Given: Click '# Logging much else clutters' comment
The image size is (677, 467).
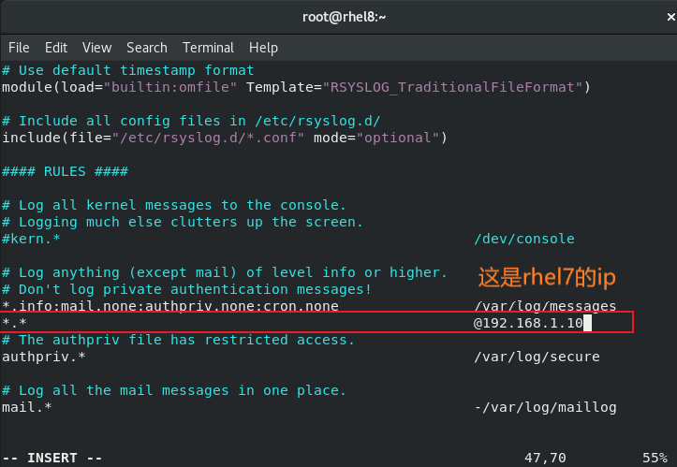Looking at the screenshot, I should [x=183, y=222].
